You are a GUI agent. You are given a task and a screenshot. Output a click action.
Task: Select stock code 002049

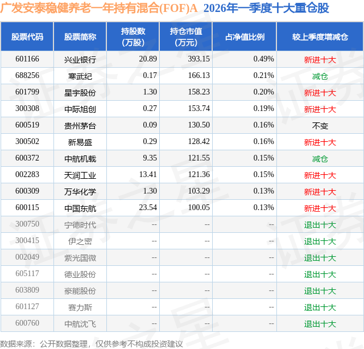pyautogui.click(x=27, y=257)
